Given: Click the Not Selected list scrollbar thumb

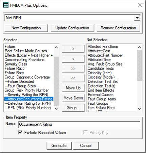Looking at the screenshot, I should [x=140, y=65].
